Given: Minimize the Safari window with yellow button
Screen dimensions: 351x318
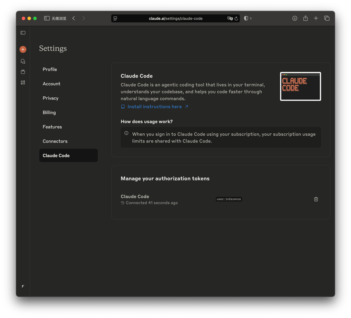Looking at the screenshot, I should coord(29,18).
